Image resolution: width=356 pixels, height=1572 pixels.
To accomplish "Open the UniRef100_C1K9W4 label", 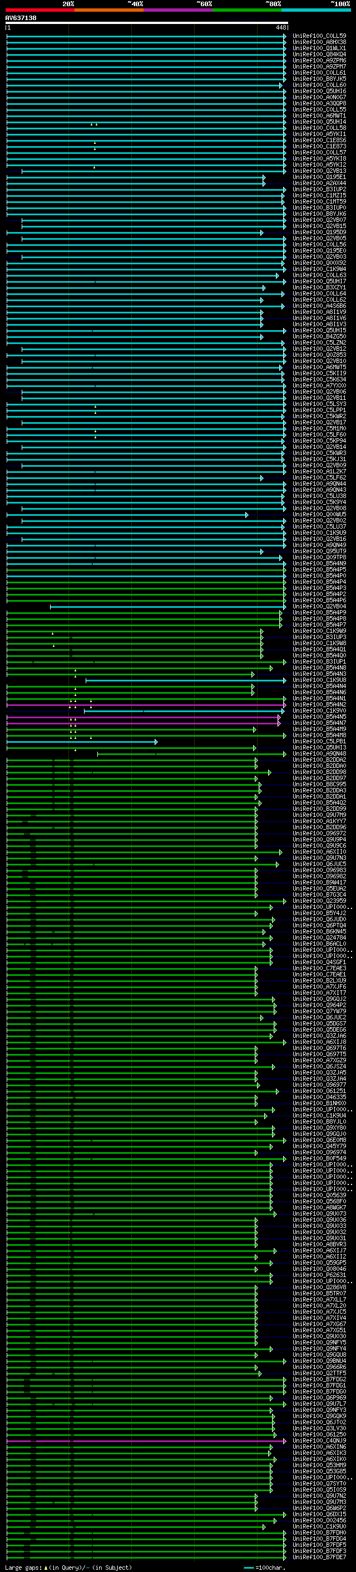I will [x=319, y=269].
